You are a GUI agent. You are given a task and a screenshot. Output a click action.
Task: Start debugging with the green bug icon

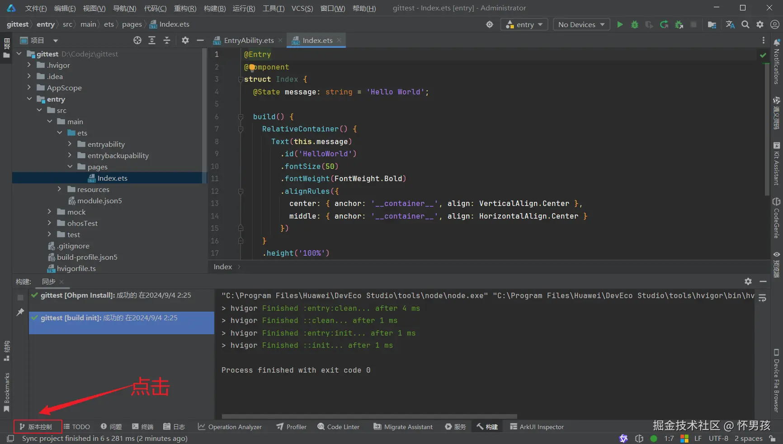pyautogui.click(x=635, y=25)
